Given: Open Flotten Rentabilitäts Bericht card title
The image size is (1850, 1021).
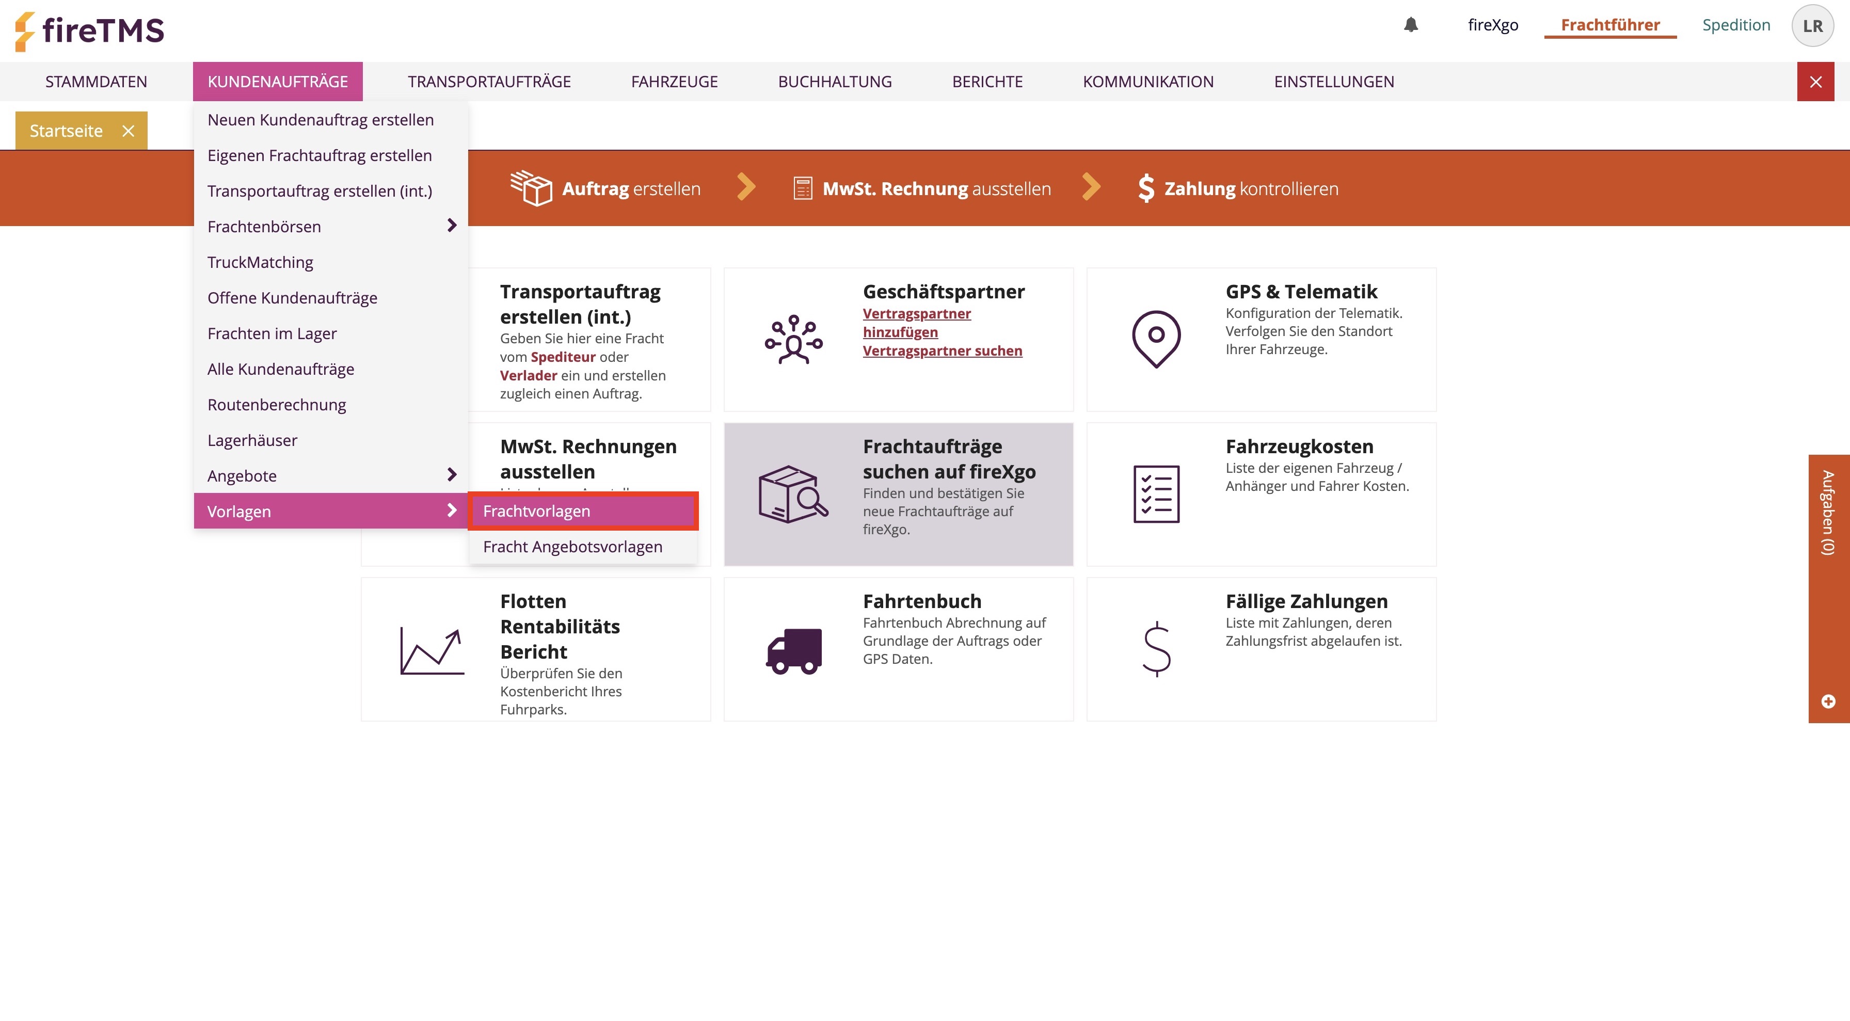Looking at the screenshot, I should pyautogui.click(x=560, y=626).
